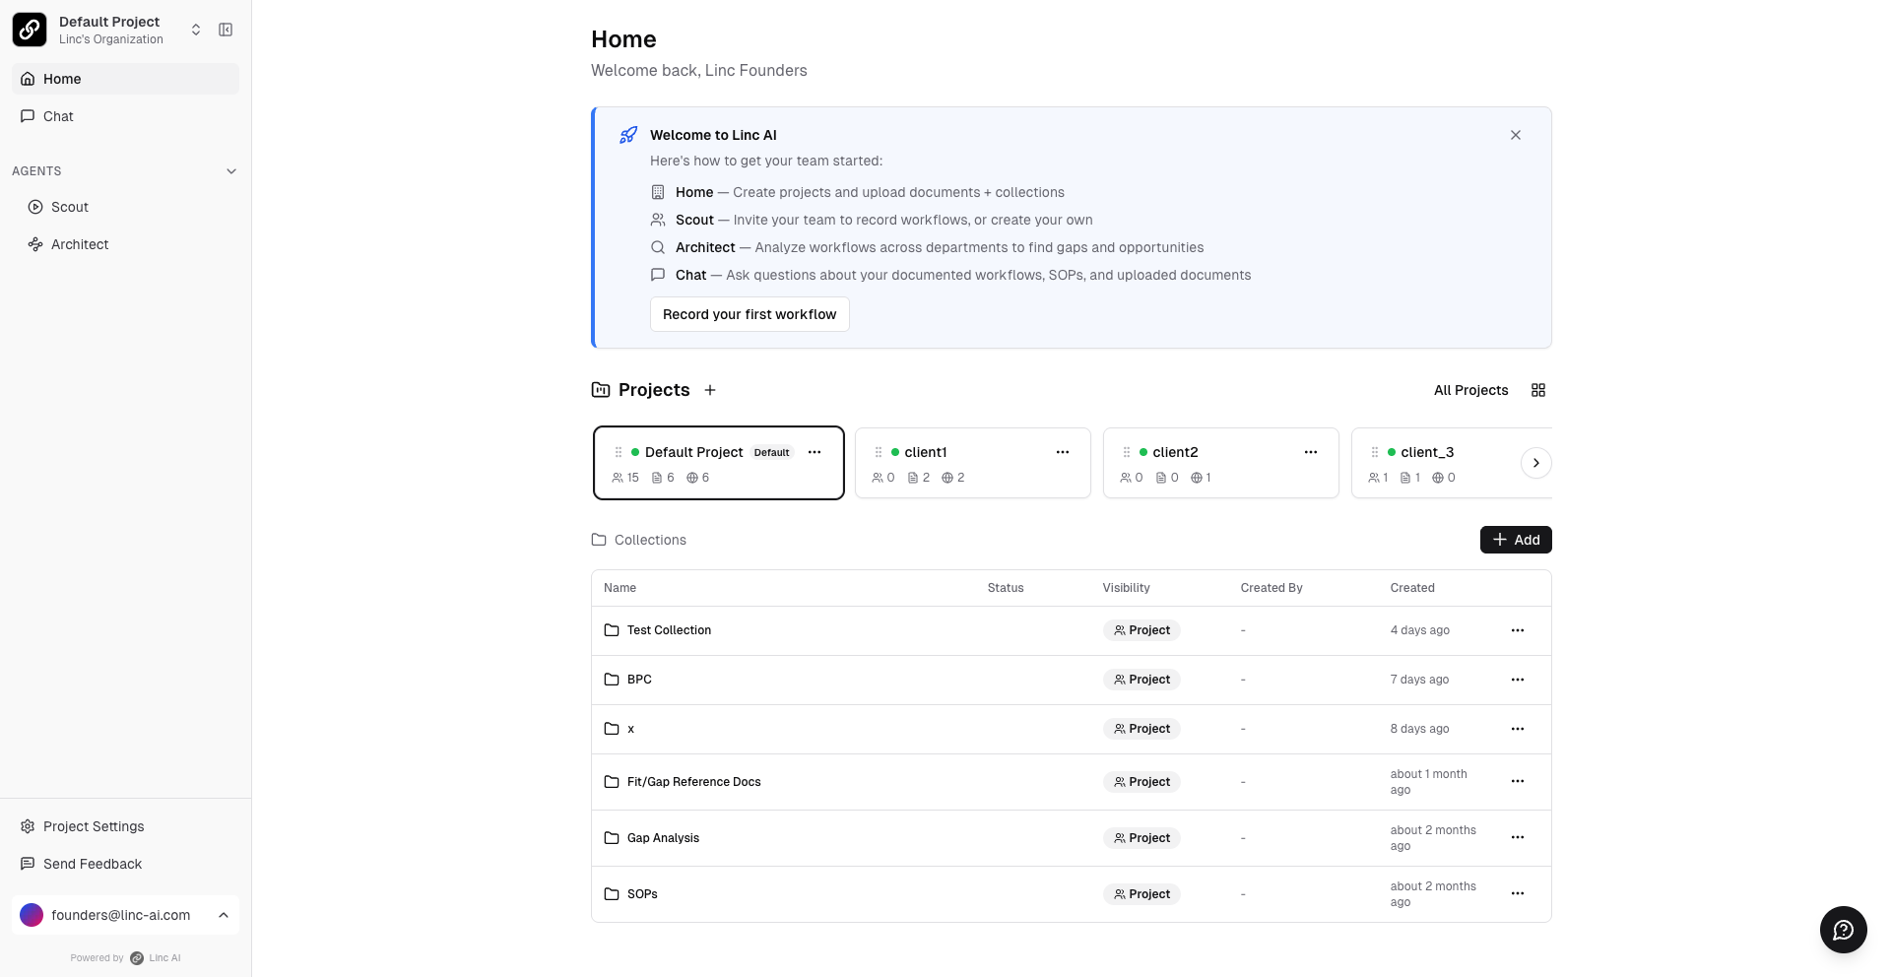This screenshot has width=1891, height=977.
Task: Go to the Scout agent
Action: (x=70, y=207)
